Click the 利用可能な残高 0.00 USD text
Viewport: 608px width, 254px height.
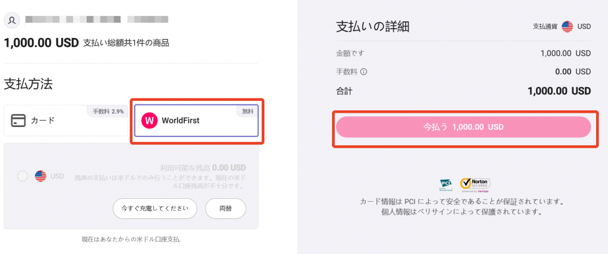[203, 168]
